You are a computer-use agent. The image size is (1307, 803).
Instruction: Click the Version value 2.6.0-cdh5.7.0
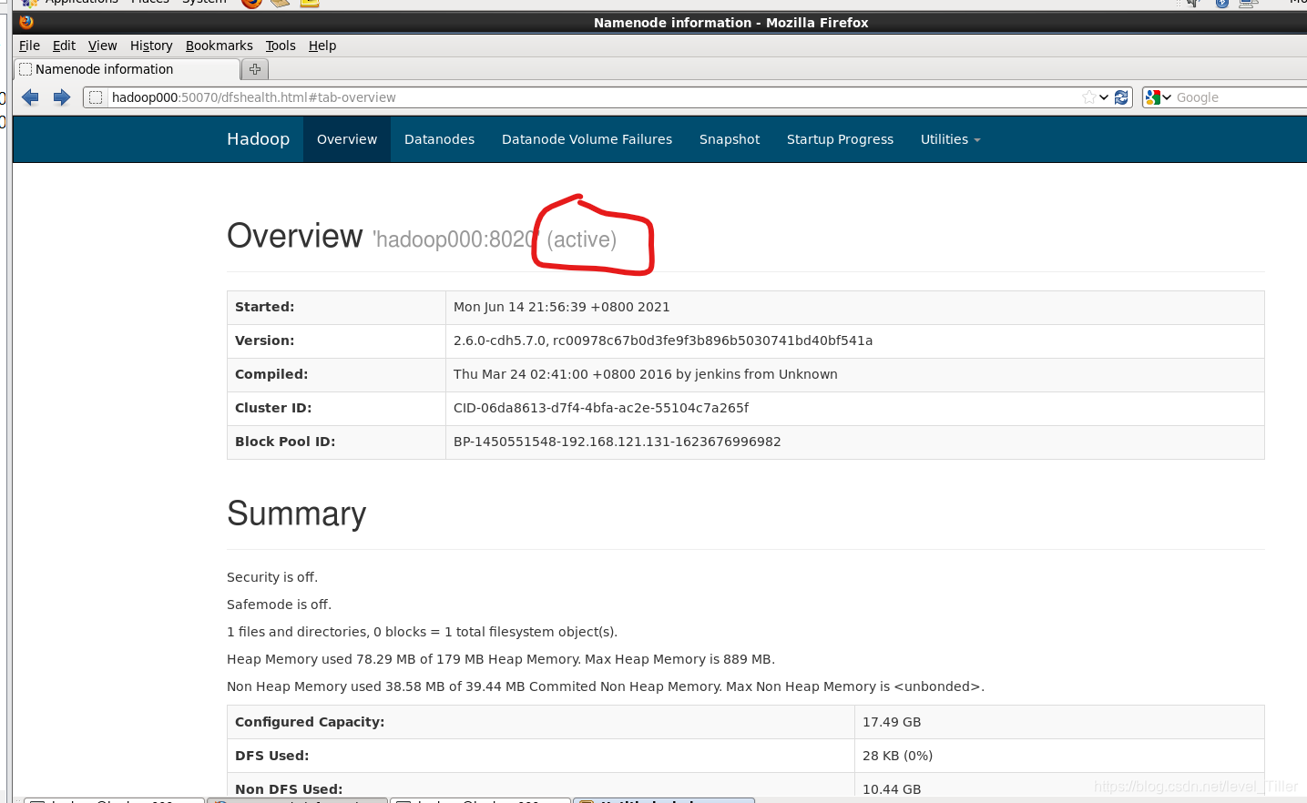point(663,341)
